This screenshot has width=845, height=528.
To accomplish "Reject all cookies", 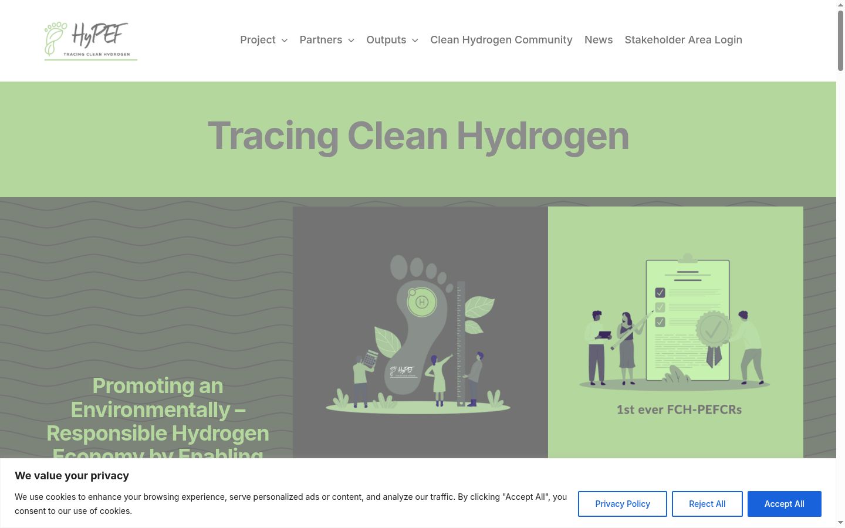I will pyautogui.click(x=707, y=504).
